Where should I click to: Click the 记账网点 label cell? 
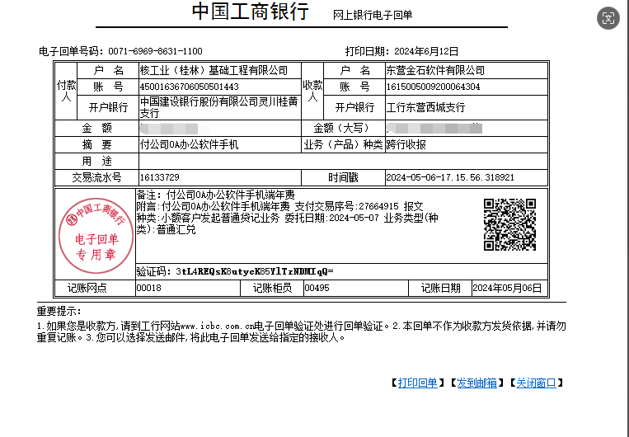[x=95, y=288]
